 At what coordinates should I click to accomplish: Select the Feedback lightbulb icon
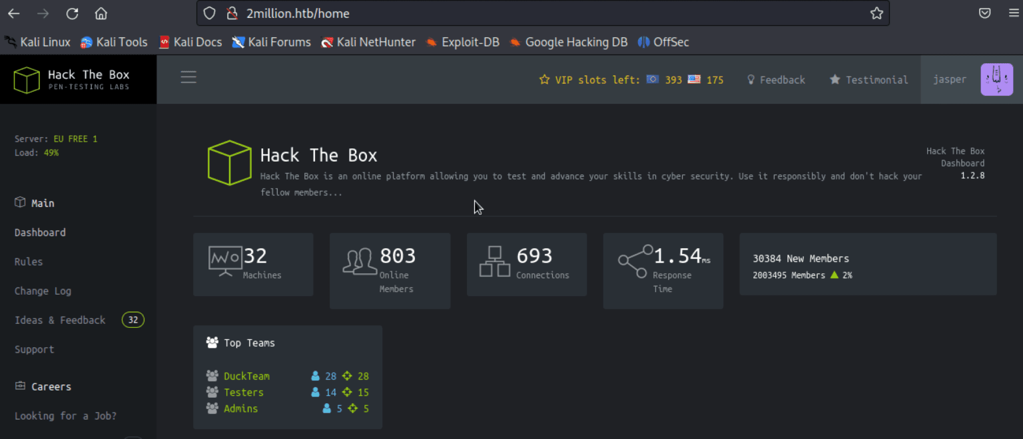(752, 79)
